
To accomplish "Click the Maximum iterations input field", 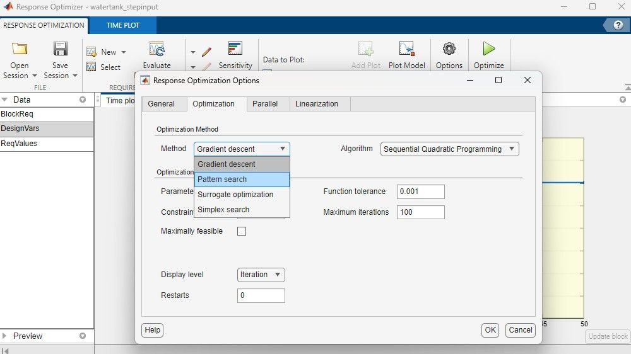I will [x=420, y=212].
